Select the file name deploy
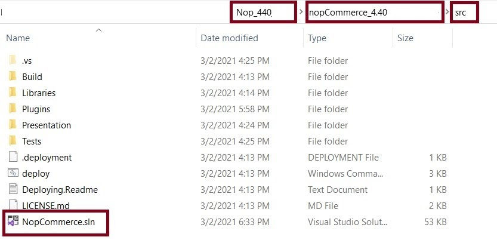This screenshot has height=243, width=497. (36, 174)
